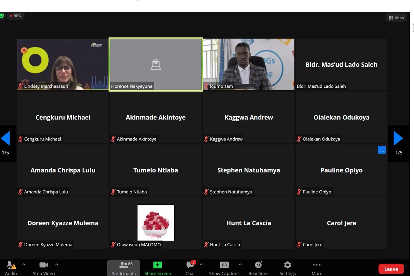Click muted mic icon of Cengkuru Michael

pyautogui.click(x=21, y=139)
